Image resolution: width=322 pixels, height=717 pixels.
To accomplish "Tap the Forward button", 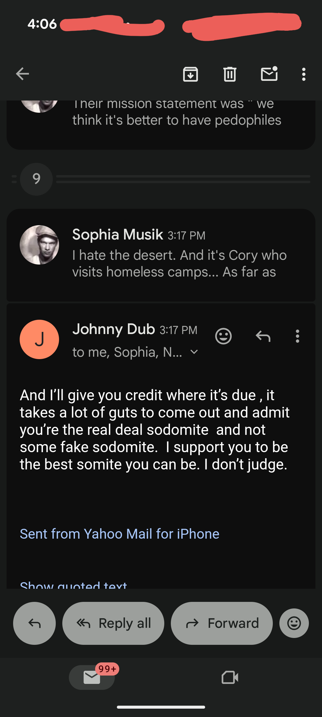I will click(222, 623).
